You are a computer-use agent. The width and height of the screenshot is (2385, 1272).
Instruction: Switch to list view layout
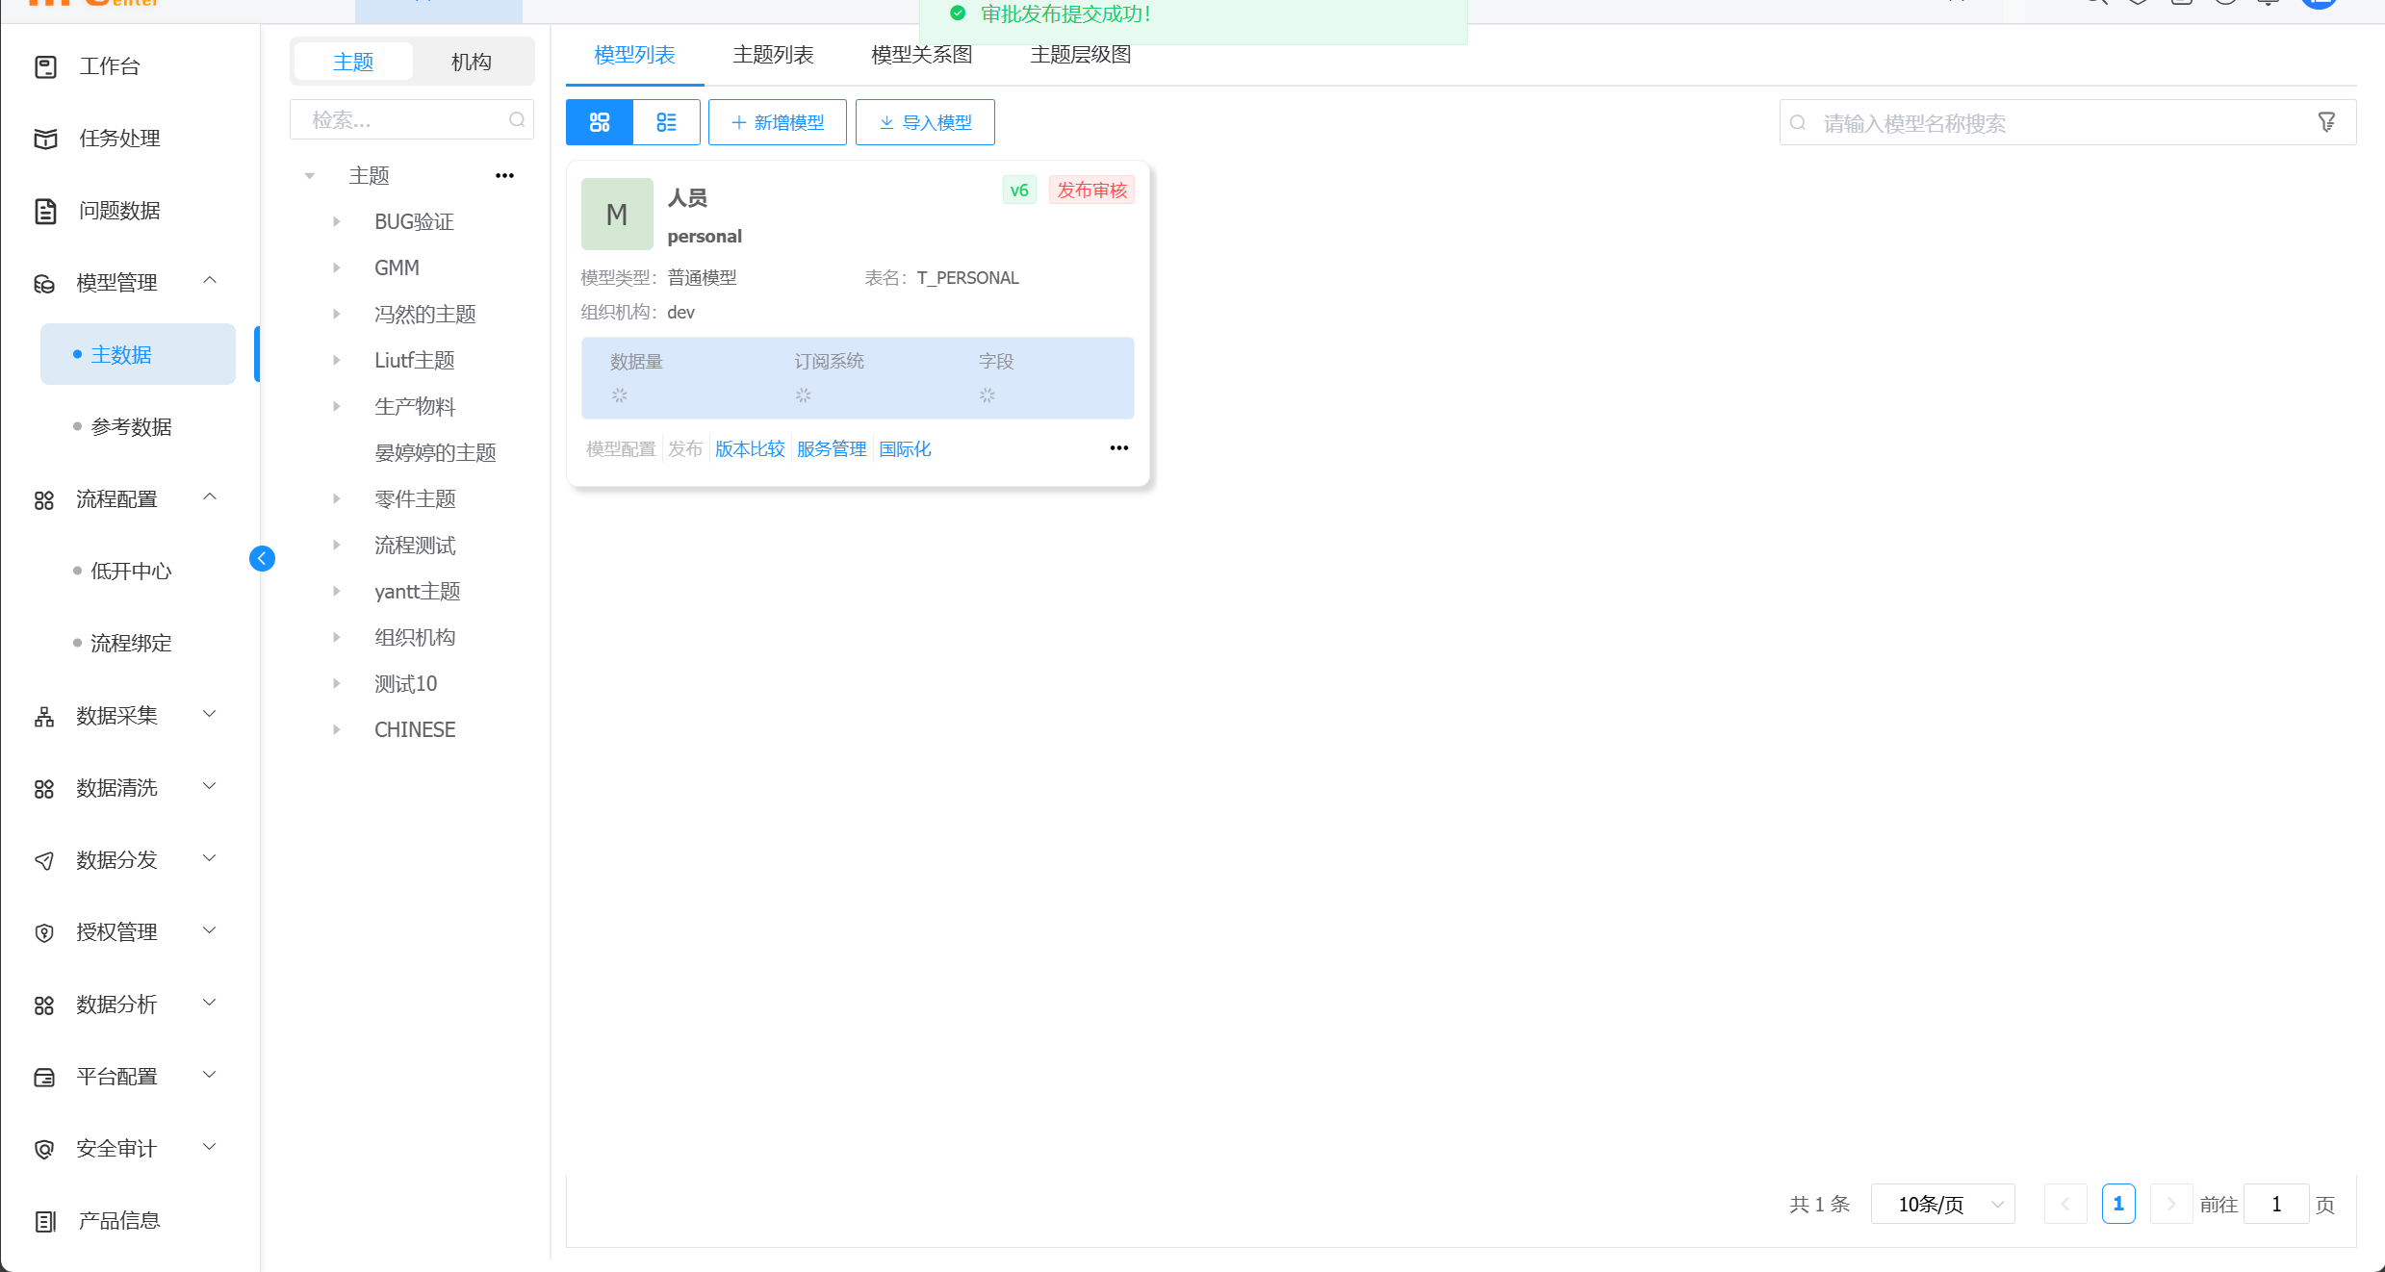click(x=666, y=122)
